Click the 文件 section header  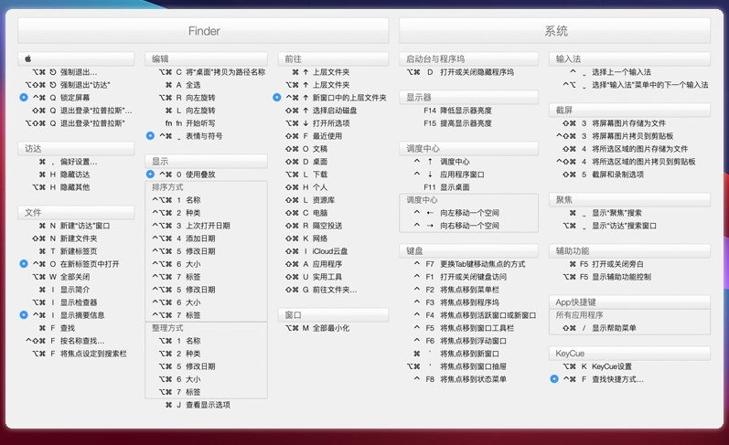pyautogui.click(x=76, y=212)
